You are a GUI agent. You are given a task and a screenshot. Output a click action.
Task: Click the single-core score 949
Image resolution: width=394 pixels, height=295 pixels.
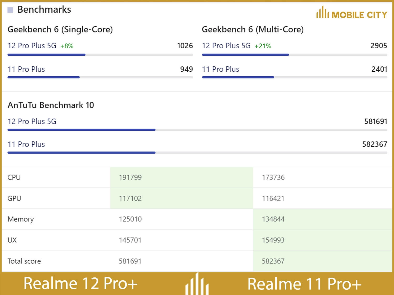pos(186,69)
